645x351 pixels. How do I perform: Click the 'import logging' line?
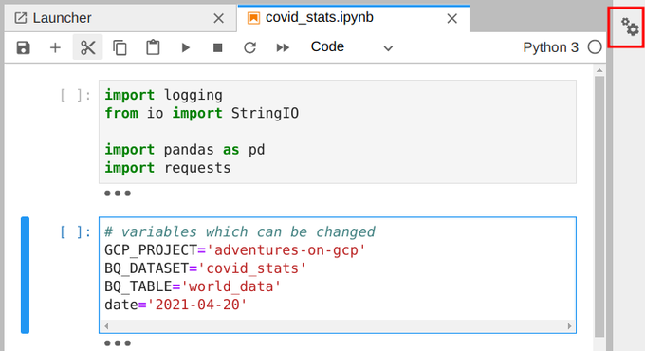tap(163, 95)
